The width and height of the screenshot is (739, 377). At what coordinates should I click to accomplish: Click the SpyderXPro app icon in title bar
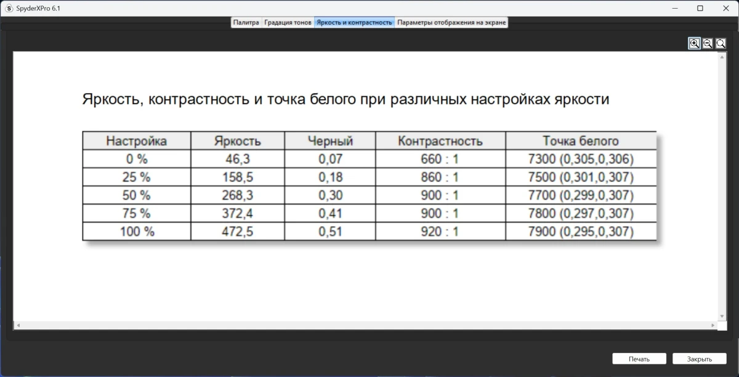pos(9,9)
